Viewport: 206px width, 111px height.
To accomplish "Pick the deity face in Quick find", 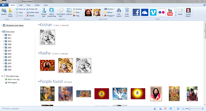I will pos(97,13).
